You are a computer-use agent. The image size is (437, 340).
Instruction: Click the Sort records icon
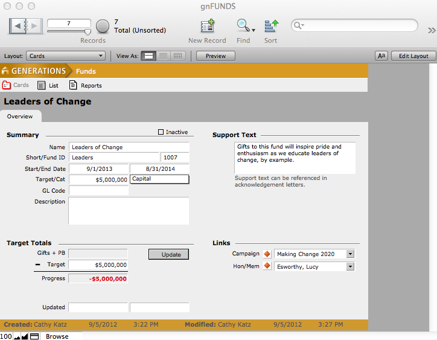pyautogui.click(x=271, y=26)
